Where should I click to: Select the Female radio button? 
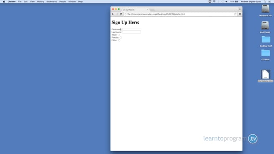tap(121, 38)
